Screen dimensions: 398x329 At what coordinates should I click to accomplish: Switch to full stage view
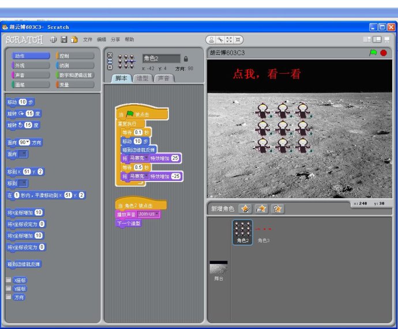pos(377,40)
